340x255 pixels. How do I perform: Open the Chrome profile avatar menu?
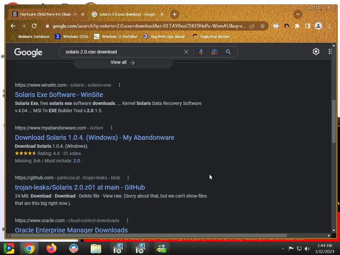coord(318,26)
